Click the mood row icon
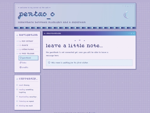 (x=17, y=85)
